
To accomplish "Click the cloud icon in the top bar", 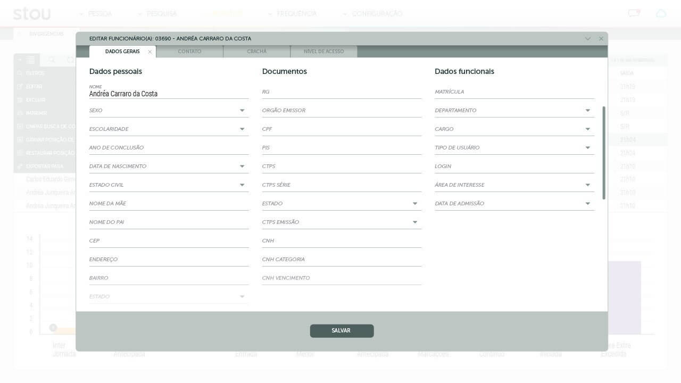I will click(661, 13).
